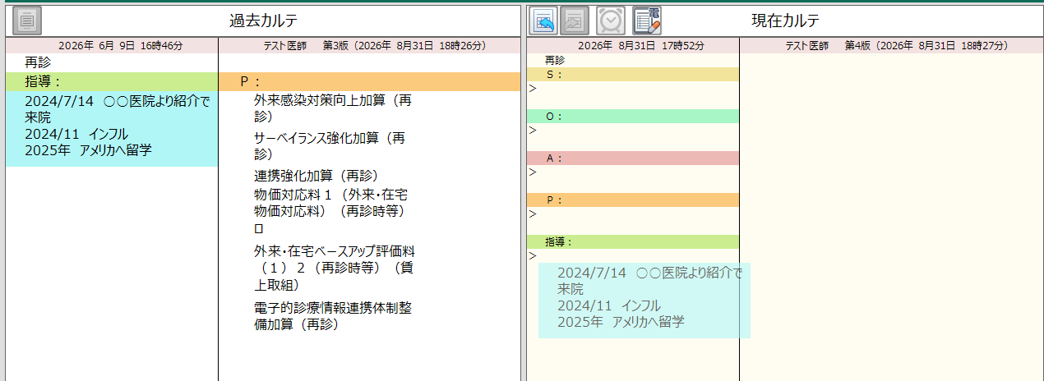The image size is (1044, 381).
Task: Click the input line under S：
Action: tap(633, 89)
